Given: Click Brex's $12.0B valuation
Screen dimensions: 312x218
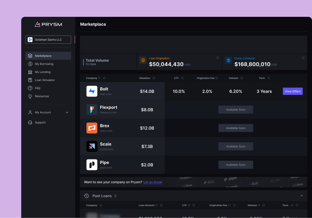Looking at the screenshot, I should click(147, 128).
